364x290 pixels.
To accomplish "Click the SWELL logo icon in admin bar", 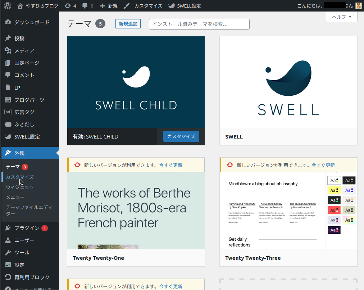I will click(171, 6).
